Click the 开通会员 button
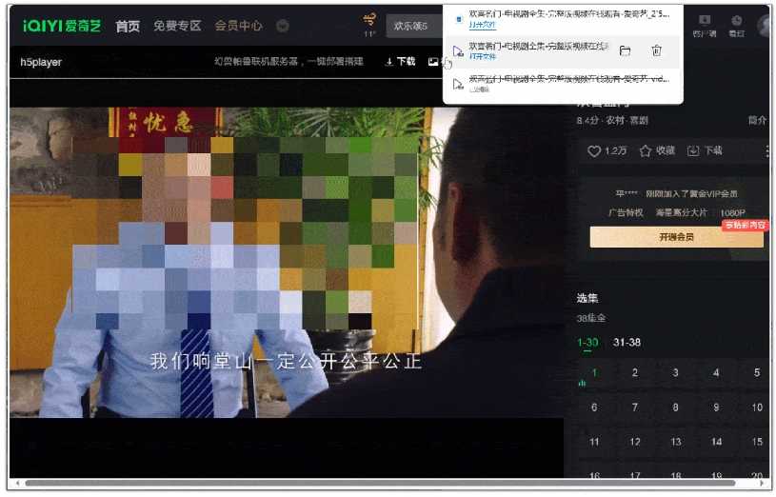This screenshot has width=776, height=497. point(676,237)
